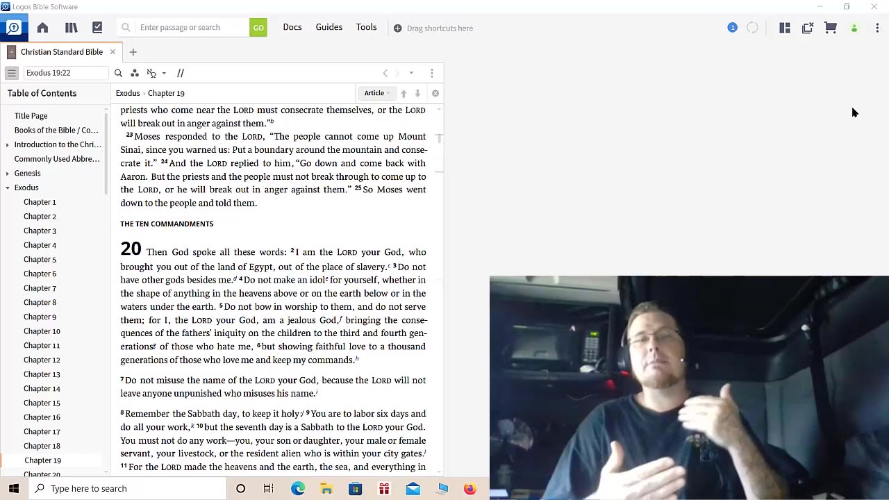Open the checkmark icon next to Library
The image size is (889, 500).
pyautogui.click(x=97, y=28)
